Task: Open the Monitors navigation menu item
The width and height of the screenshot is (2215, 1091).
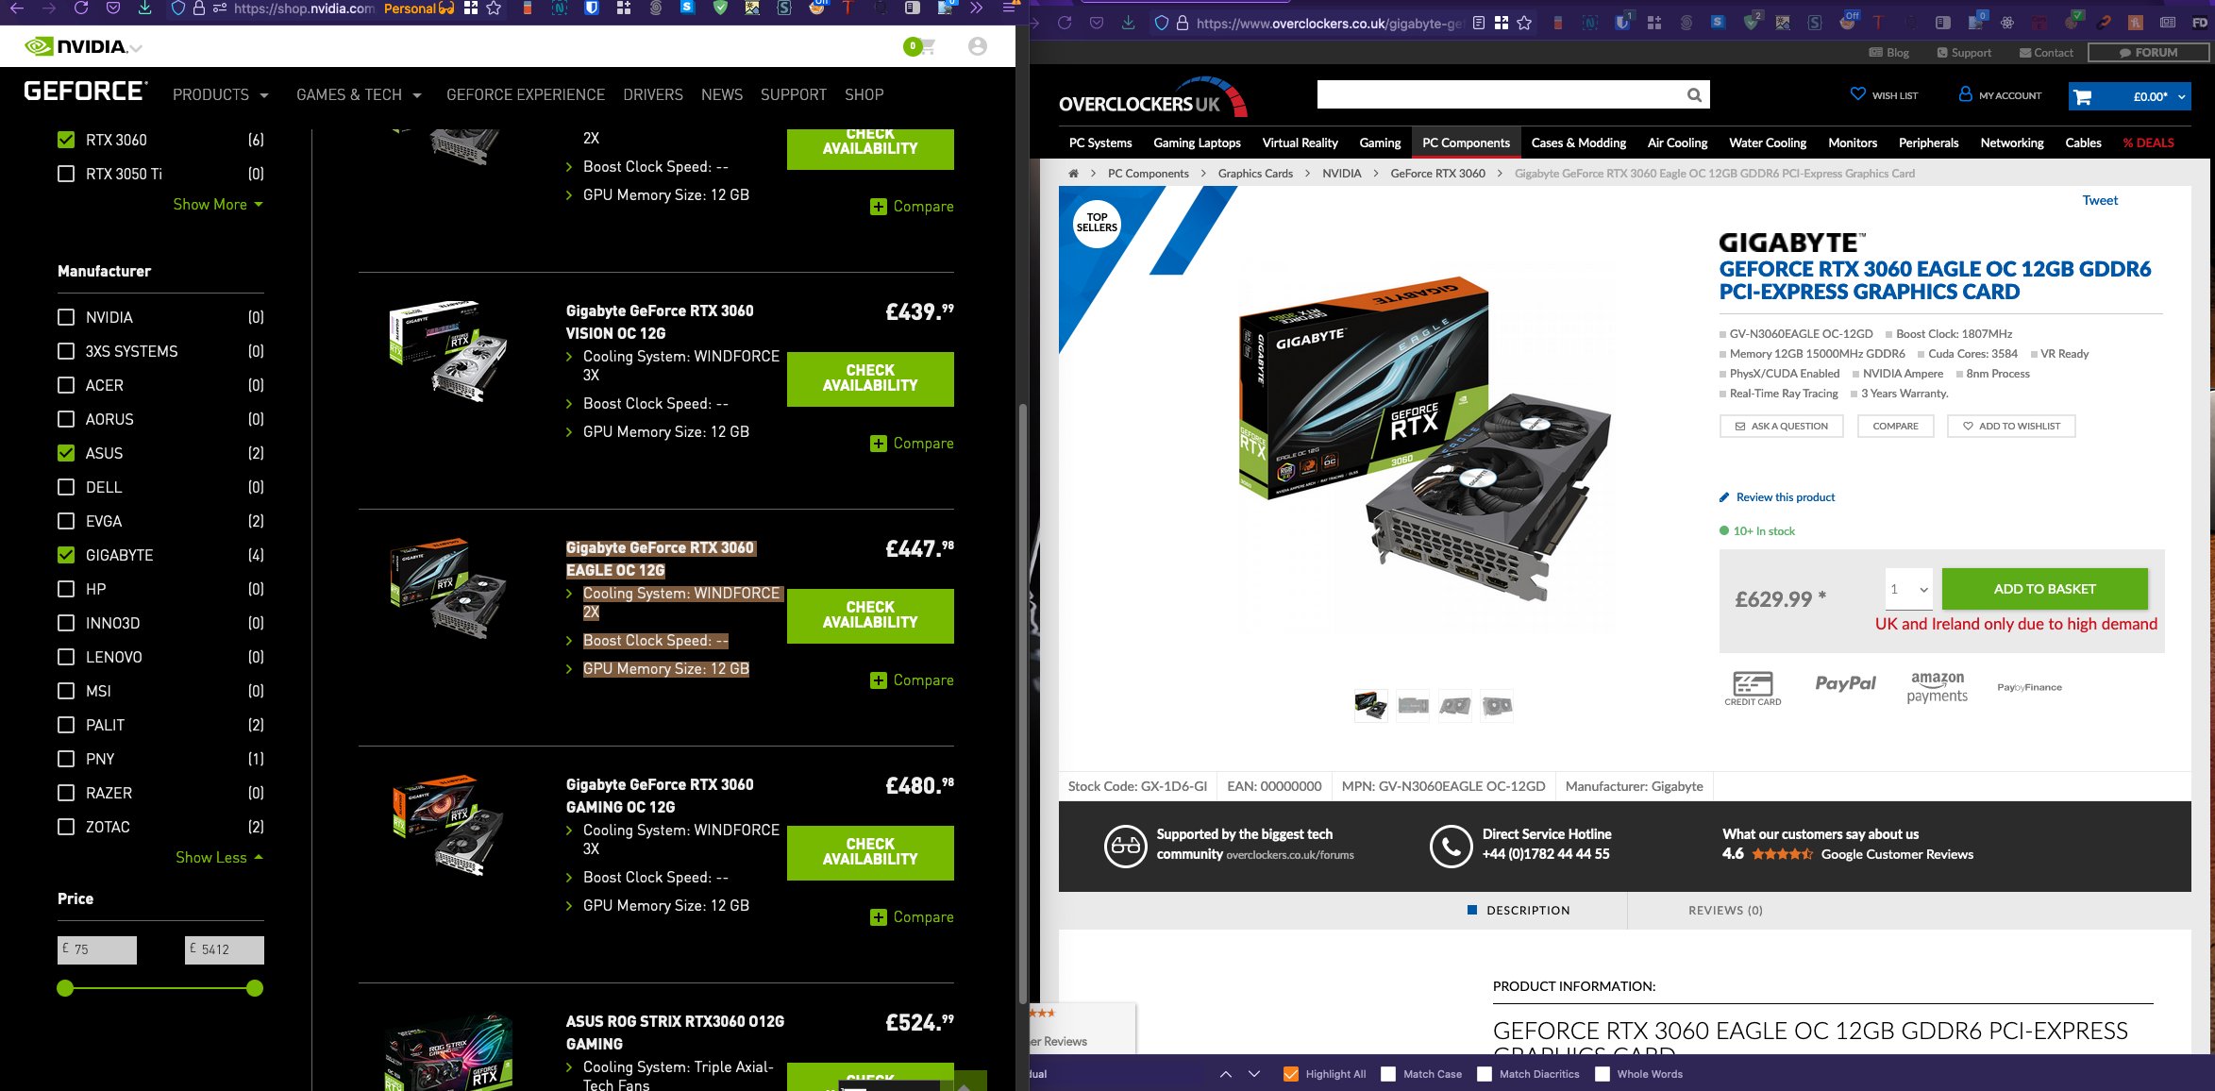Action: coord(1852,143)
